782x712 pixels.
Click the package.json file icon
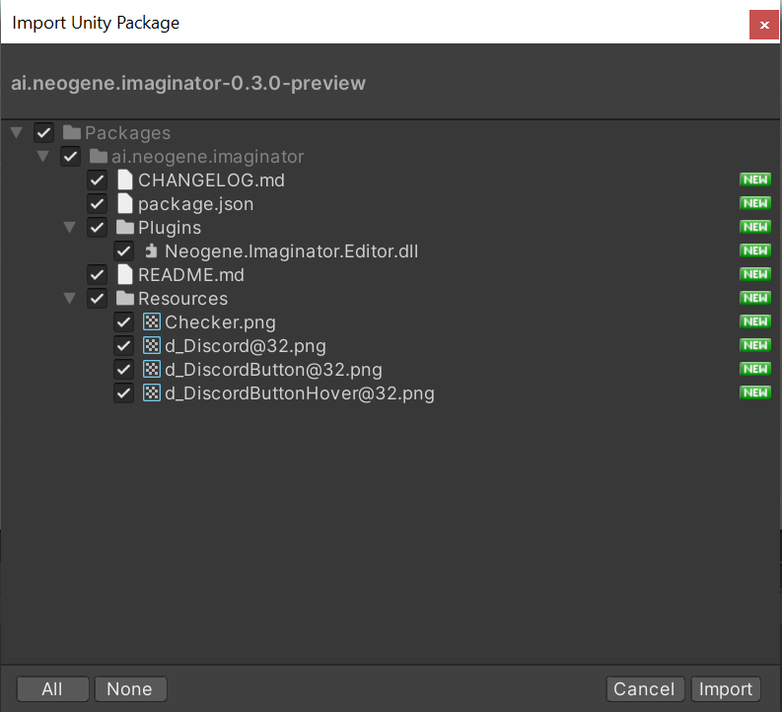124,203
